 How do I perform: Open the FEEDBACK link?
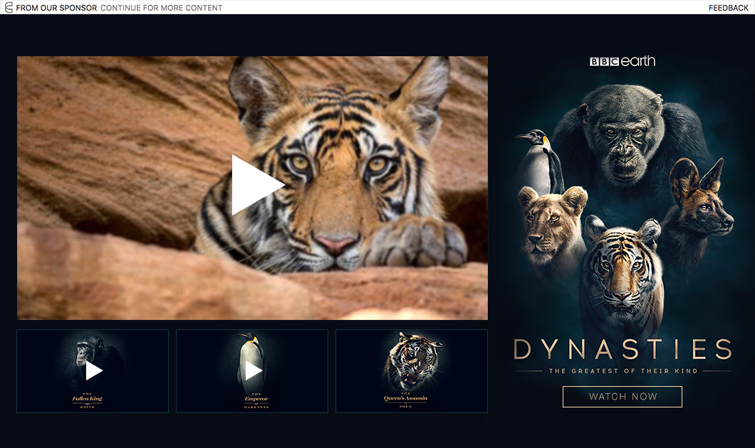(727, 8)
